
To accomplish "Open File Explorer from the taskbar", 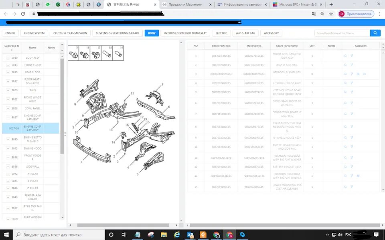I will click(164, 235).
